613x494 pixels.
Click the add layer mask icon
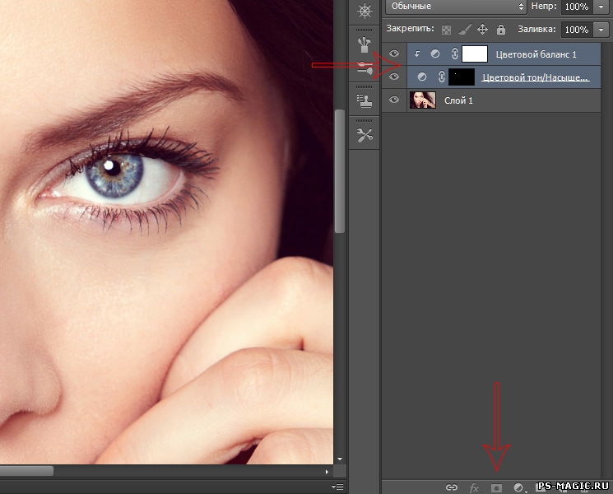496,487
